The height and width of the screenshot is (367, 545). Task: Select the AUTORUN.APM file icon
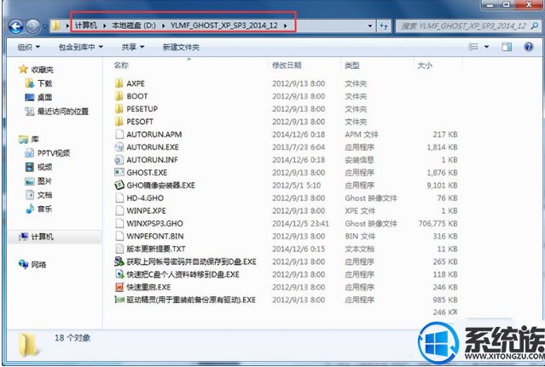pyautogui.click(x=119, y=135)
